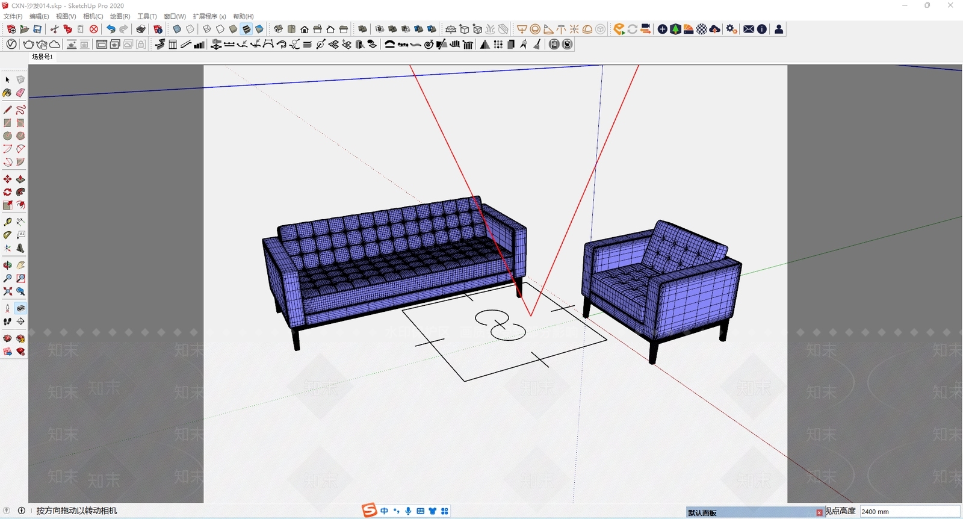
Task: Select the Move tool
Action: (x=7, y=179)
